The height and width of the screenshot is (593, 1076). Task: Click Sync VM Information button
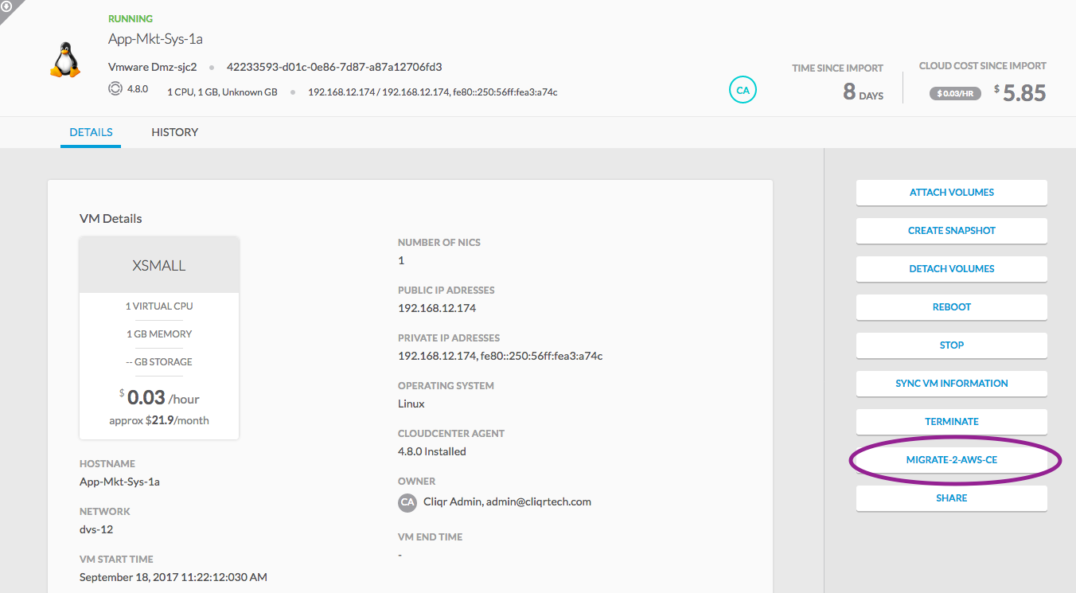click(x=952, y=384)
